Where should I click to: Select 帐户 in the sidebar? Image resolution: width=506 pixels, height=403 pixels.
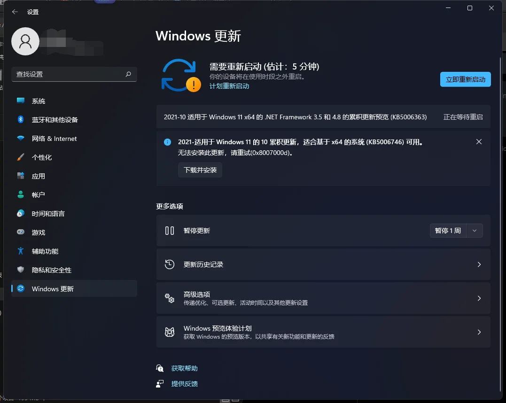[x=74, y=194]
